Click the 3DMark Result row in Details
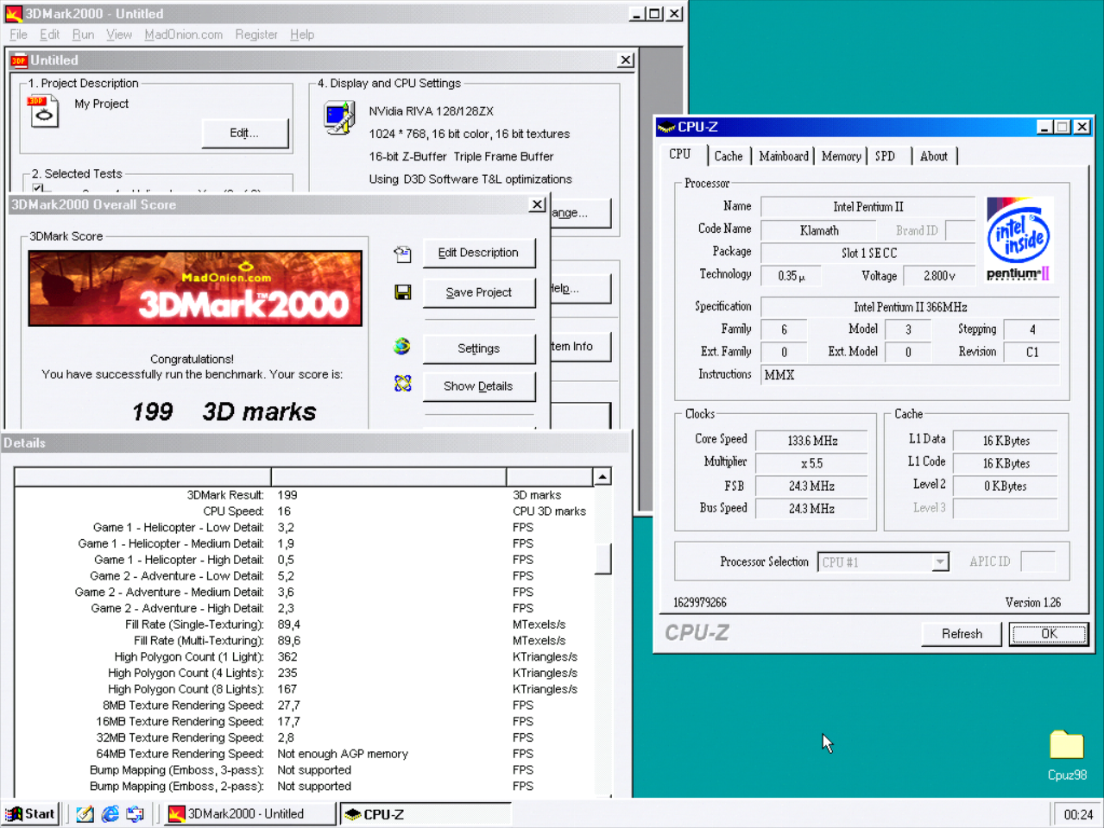The height and width of the screenshot is (828, 1104). [x=304, y=495]
